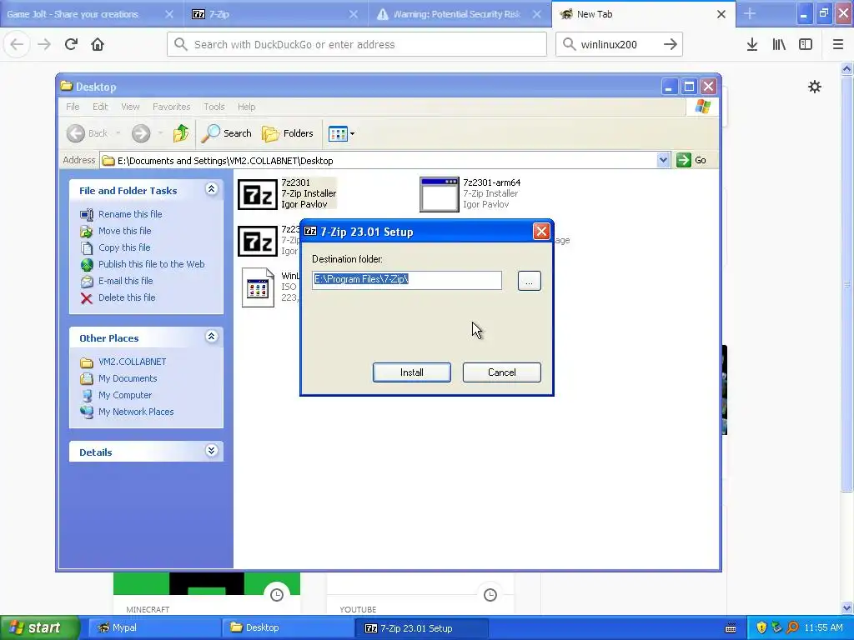The height and width of the screenshot is (640, 854).
Task: Open the Windows Start menu
Action: pyautogui.click(x=38, y=627)
